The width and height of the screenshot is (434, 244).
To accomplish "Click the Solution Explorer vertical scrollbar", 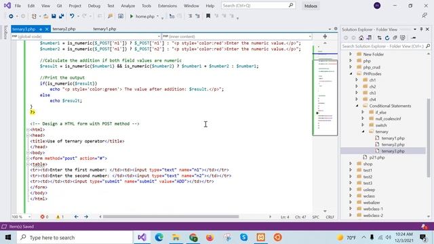I will point(429,138).
